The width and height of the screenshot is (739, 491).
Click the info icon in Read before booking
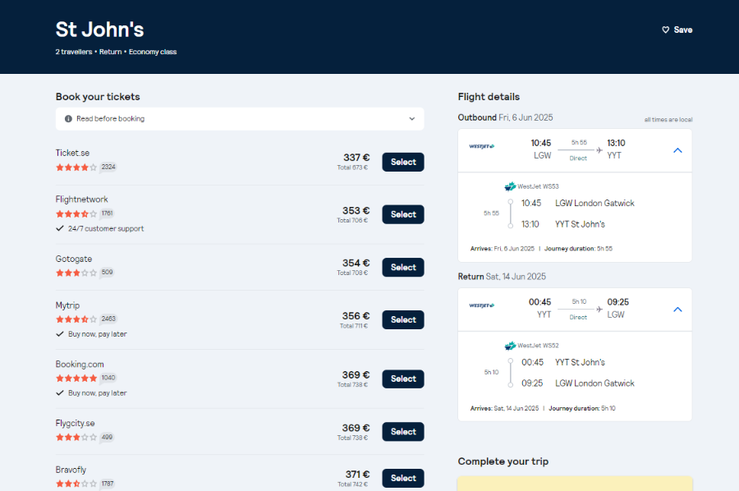[68, 119]
